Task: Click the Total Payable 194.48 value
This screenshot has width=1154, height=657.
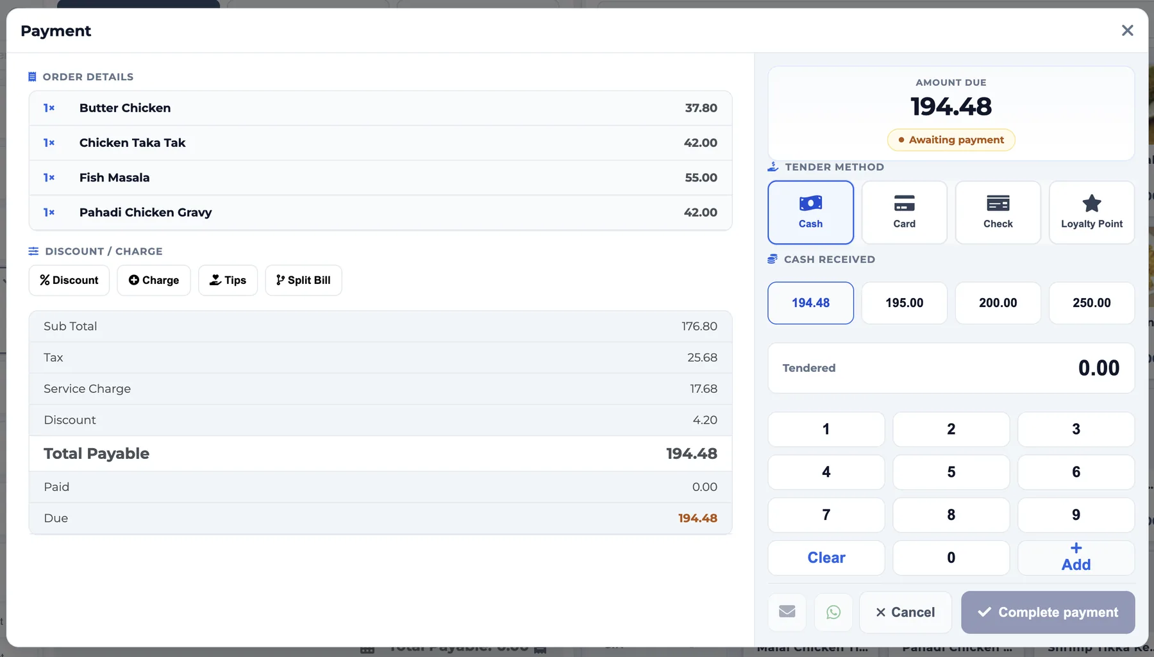Action: (x=691, y=453)
